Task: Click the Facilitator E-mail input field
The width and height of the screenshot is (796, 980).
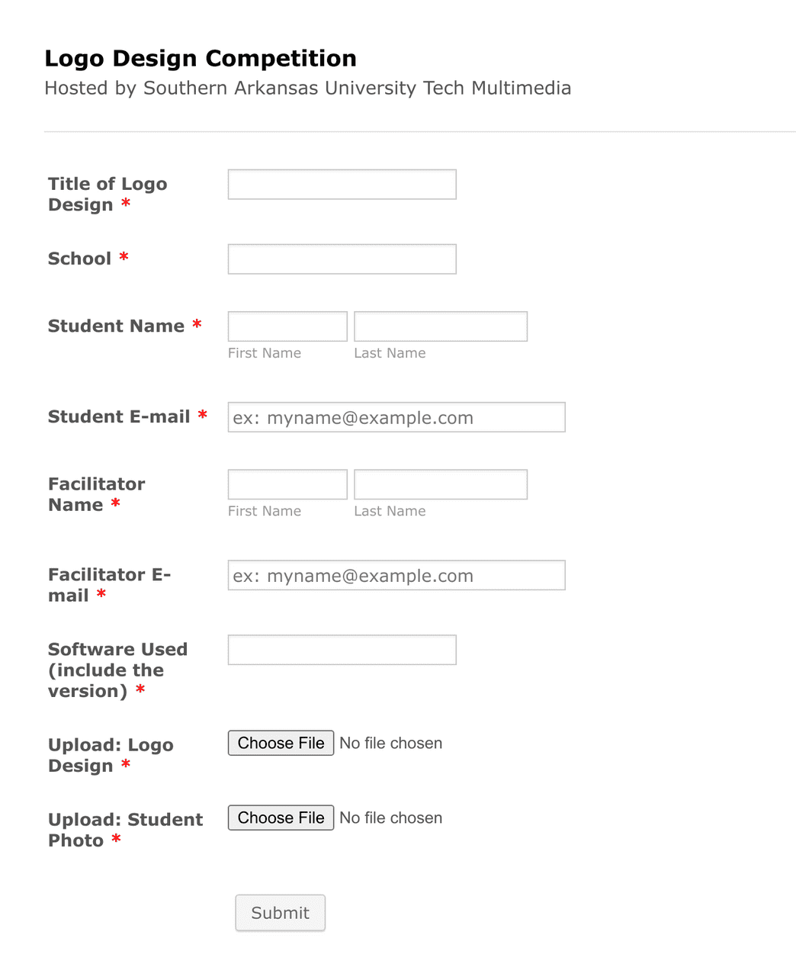Action: (396, 575)
